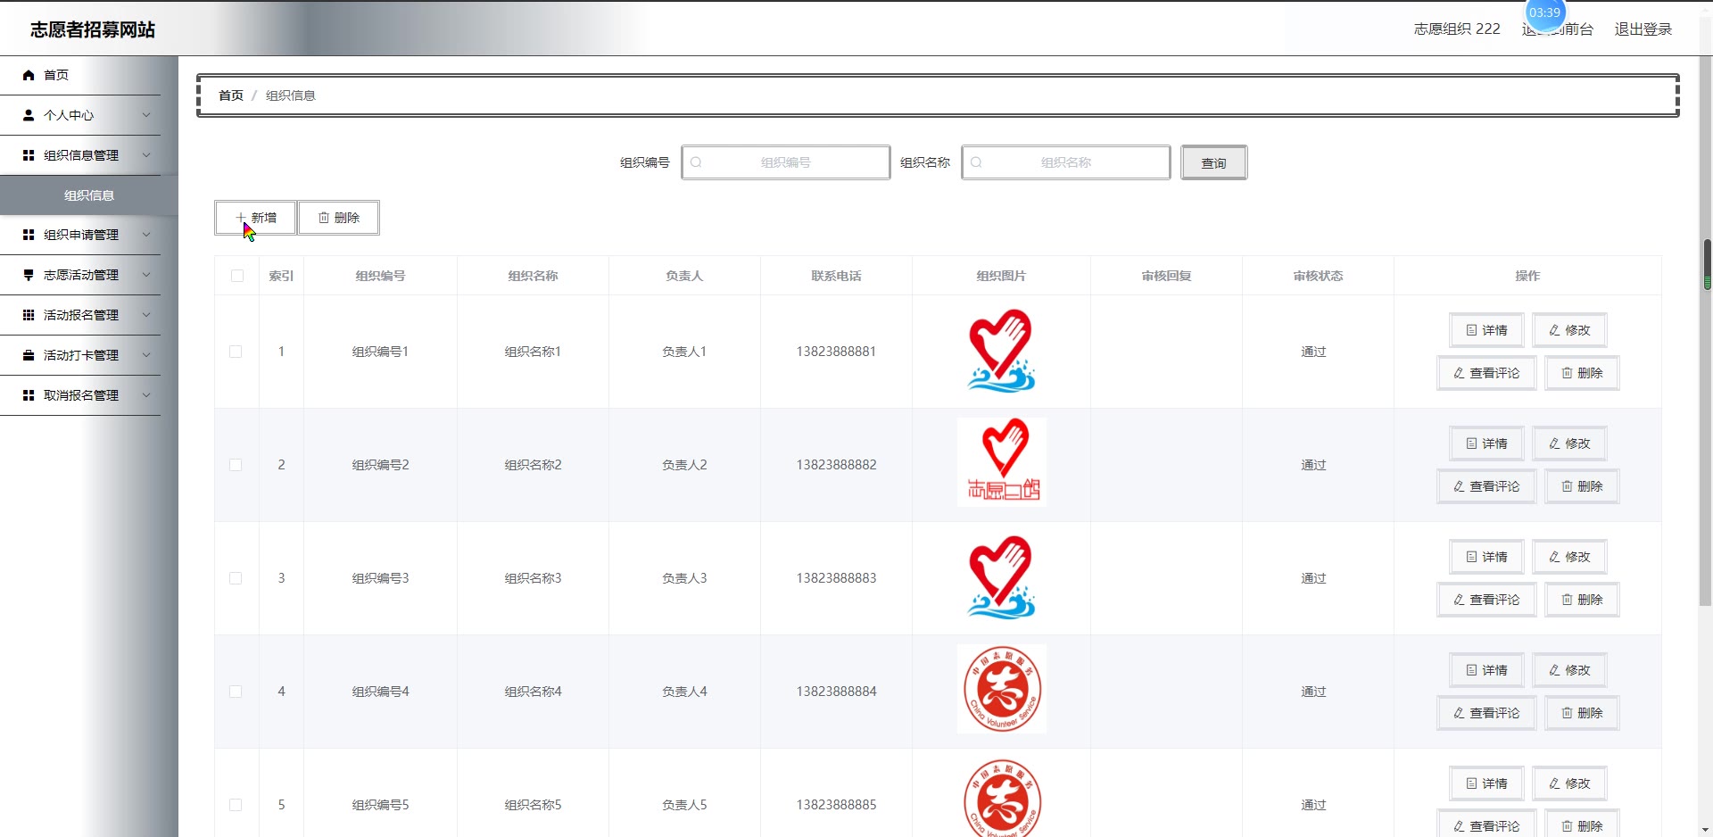
Task: Click the person icon beside 个人中心
Action: click(x=29, y=115)
